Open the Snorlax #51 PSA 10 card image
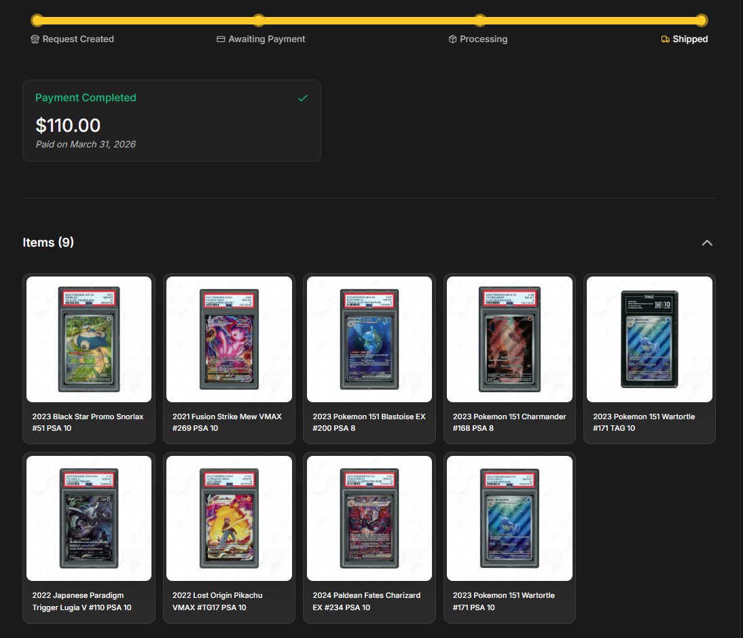The image size is (743, 638). tap(89, 339)
